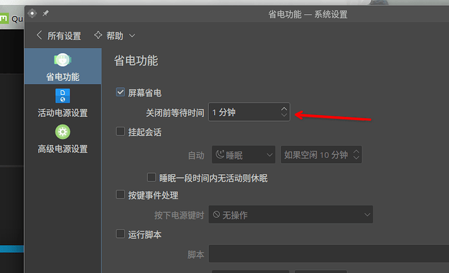
Task: Toggle 睡眠一段时间内无活动则休眠 checkbox
Action: coord(151,177)
